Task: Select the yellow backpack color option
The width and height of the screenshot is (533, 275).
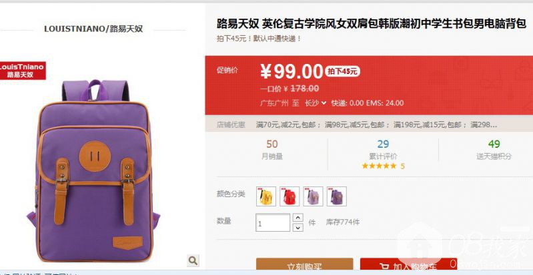Action: coord(266,196)
